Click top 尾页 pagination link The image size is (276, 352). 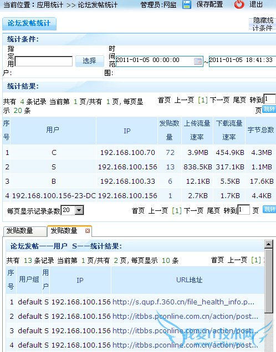(239, 100)
